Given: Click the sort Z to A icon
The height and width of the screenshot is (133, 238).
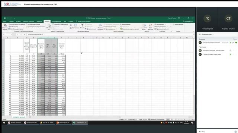Looking at the screenshot, I should (71, 28).
